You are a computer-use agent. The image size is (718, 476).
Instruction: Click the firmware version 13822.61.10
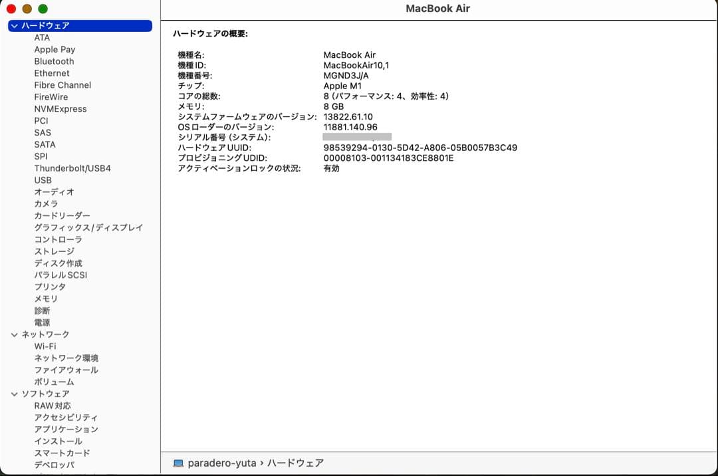coord(348,117)
